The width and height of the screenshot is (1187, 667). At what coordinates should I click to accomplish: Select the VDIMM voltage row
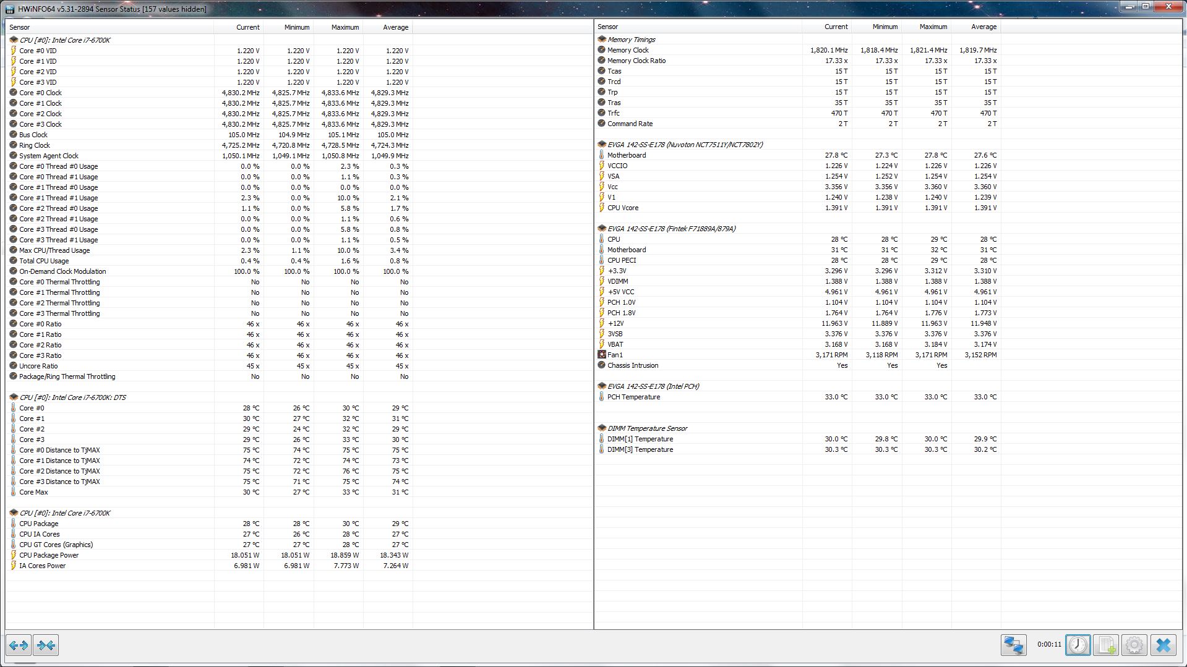click(x=798, y=281)
